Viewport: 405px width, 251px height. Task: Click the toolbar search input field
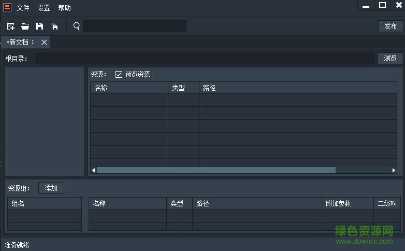click(135, 26)
